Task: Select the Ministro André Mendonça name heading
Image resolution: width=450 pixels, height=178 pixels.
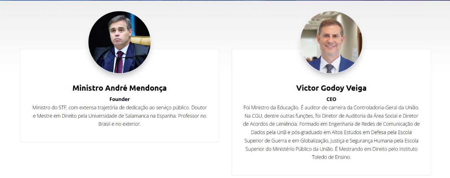Action: point(120,88)
